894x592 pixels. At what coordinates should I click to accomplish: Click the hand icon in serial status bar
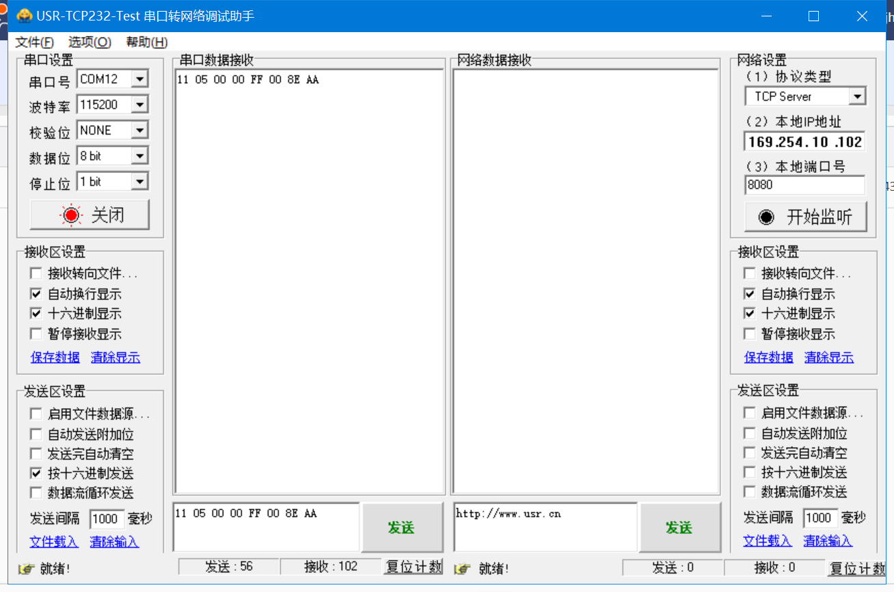[x=26, y=568]
